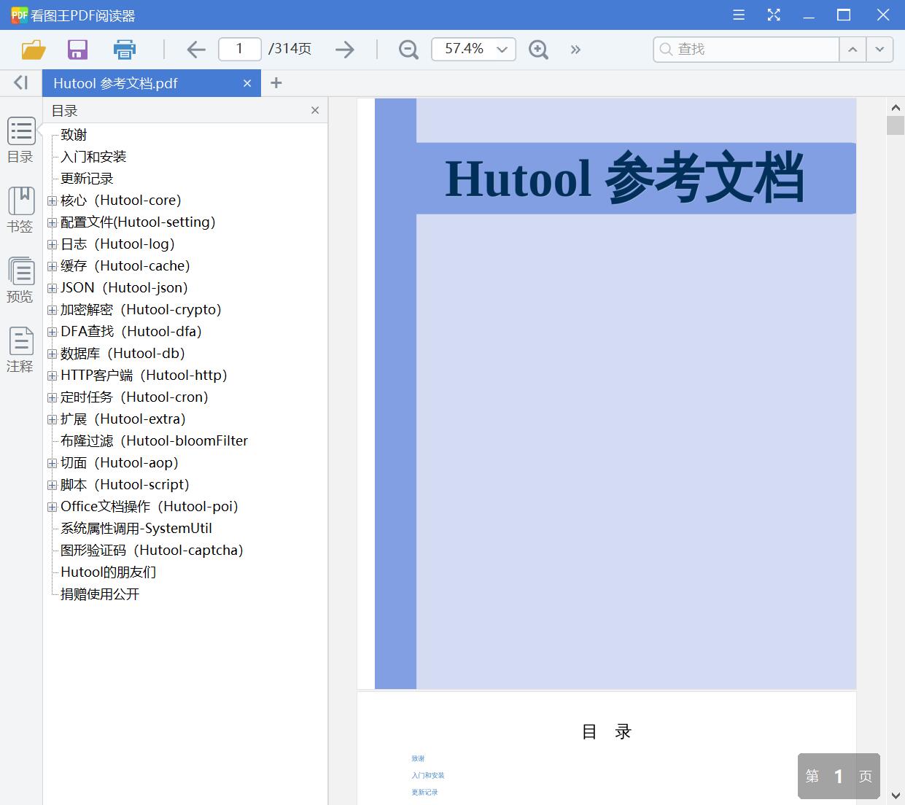Select 图形验证码 (Hutool-captcha) outline entry
This screenshot has height=805, width=905.
coord(152,551)
